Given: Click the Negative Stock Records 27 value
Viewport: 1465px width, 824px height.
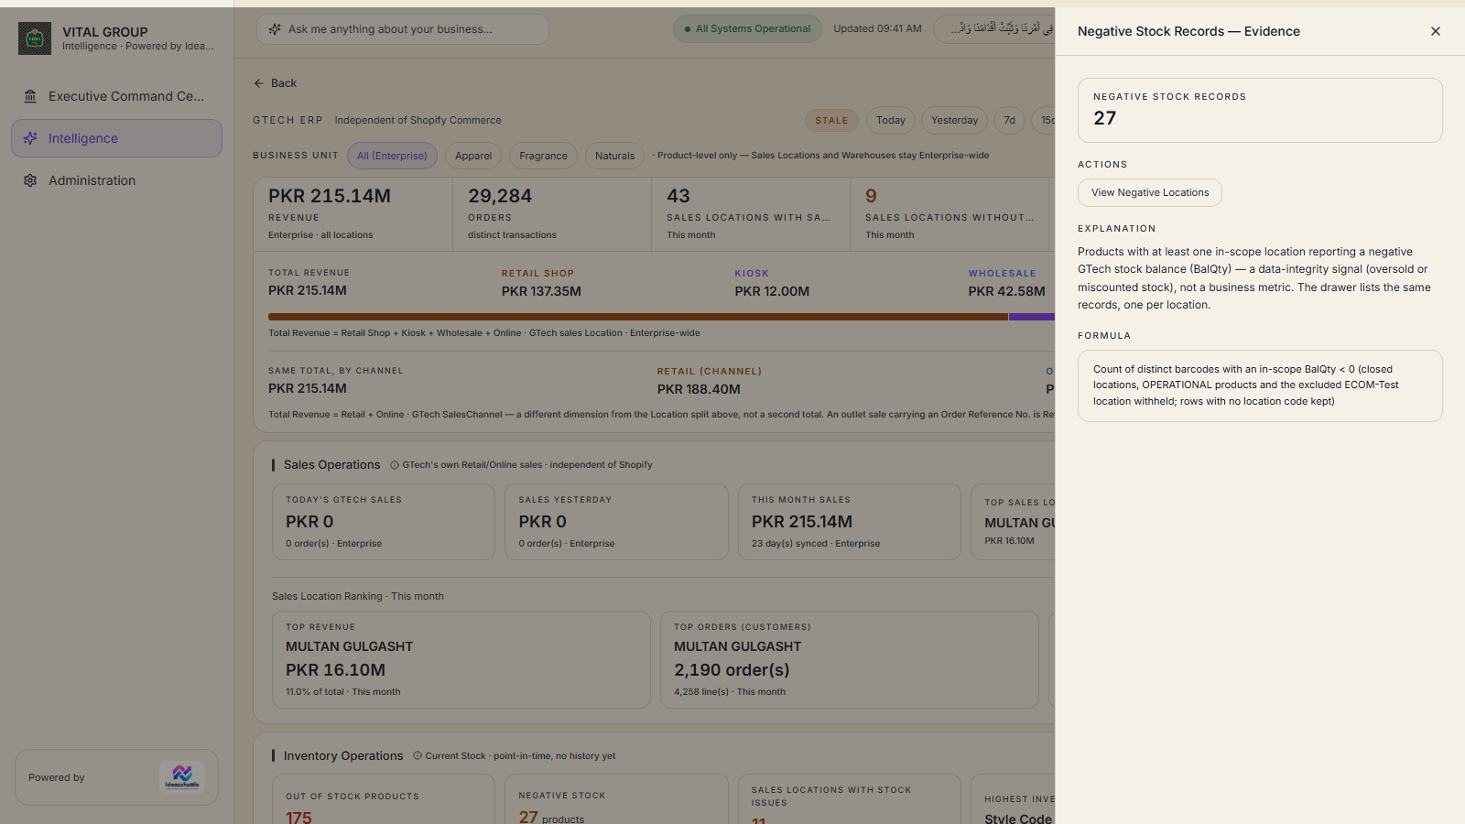Looking at the screenshot, I should point(1105,118).
